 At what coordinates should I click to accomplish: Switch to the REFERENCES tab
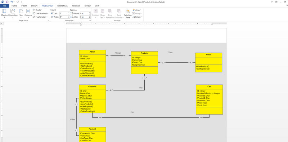[62, 6]
